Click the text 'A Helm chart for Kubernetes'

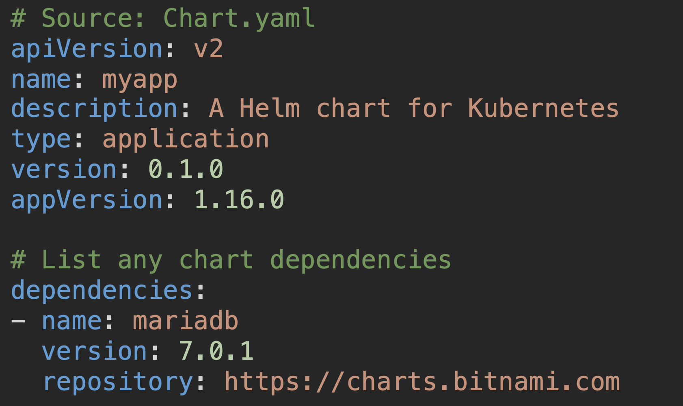click(414, 108)
